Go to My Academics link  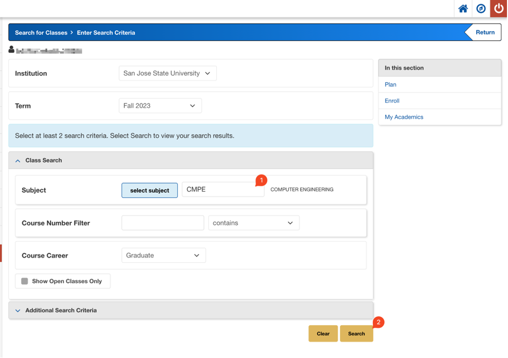(404, 117)
